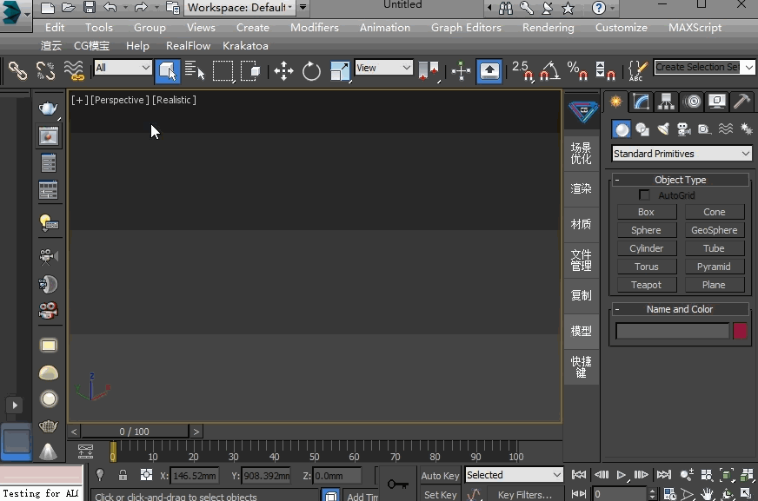Open the Rendering menu
758x501 pixels.
click(548, 27)
